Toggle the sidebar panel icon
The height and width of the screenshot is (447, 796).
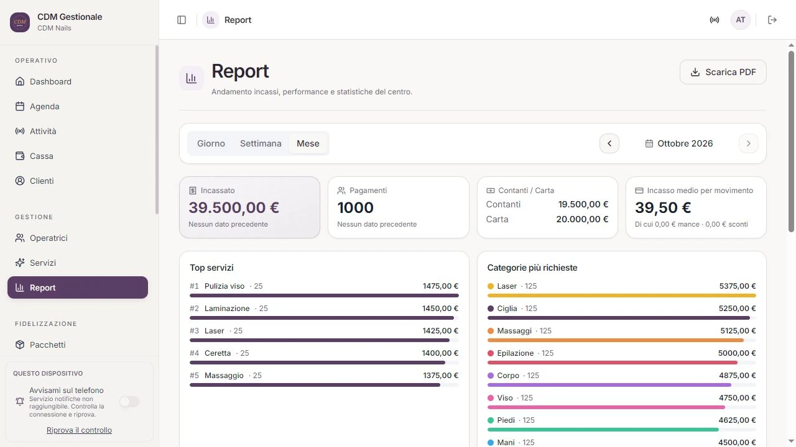click(x=182, y=20)
